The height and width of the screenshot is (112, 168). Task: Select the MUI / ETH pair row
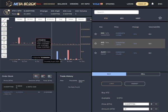click(129, 34)
